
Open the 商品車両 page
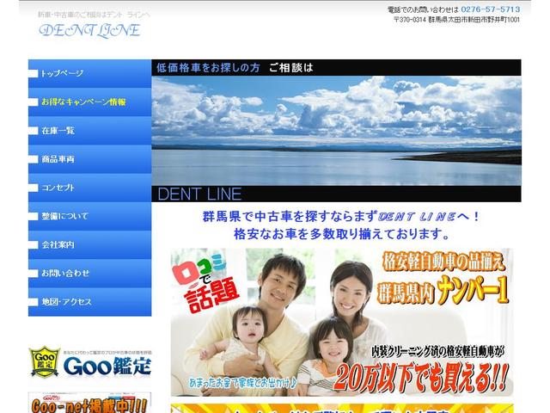click(89, 158)
